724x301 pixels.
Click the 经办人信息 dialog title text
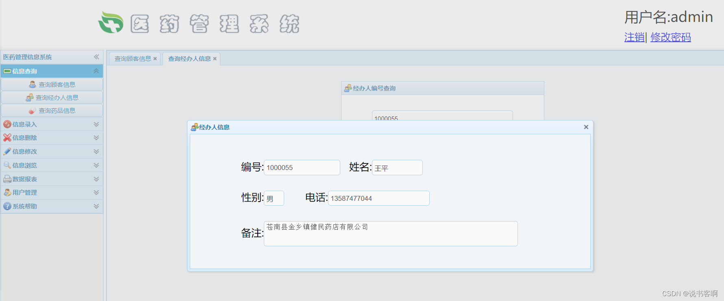(214, 127)
